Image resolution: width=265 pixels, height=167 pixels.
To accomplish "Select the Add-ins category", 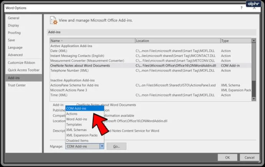I will point(24,78).
